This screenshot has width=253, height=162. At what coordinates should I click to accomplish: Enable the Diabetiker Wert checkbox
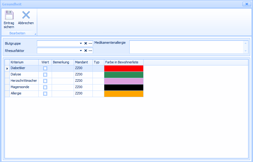45,68
